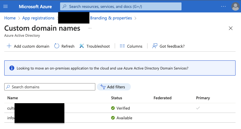Click the chevron after Branding & properties
241x129 pixels.
pyautogui.click(x=135, y=18)
